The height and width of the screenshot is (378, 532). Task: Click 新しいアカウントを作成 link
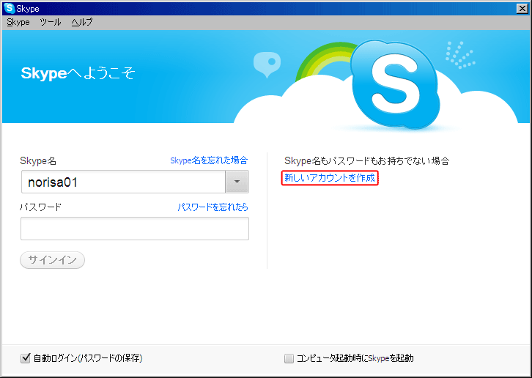tap(330, 178)
